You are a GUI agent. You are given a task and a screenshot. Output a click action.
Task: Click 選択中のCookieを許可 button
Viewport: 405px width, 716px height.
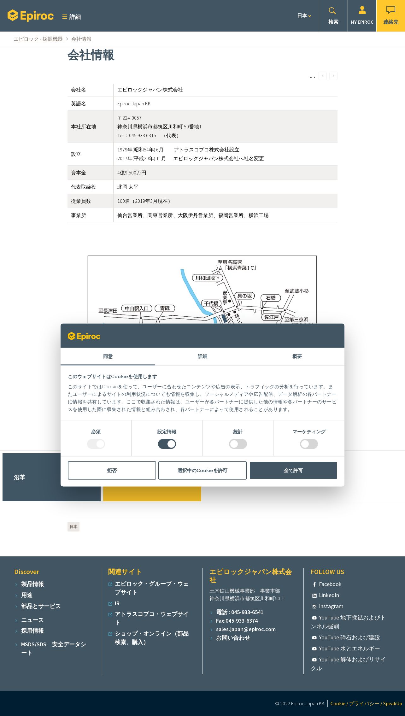202,470
